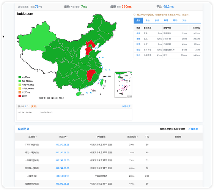
Task: Open the 其他 tab
Action: 184,21
